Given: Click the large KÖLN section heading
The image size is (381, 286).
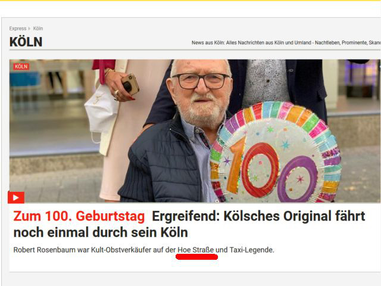Looking at the screenshot, I should [x=26, y=42].
